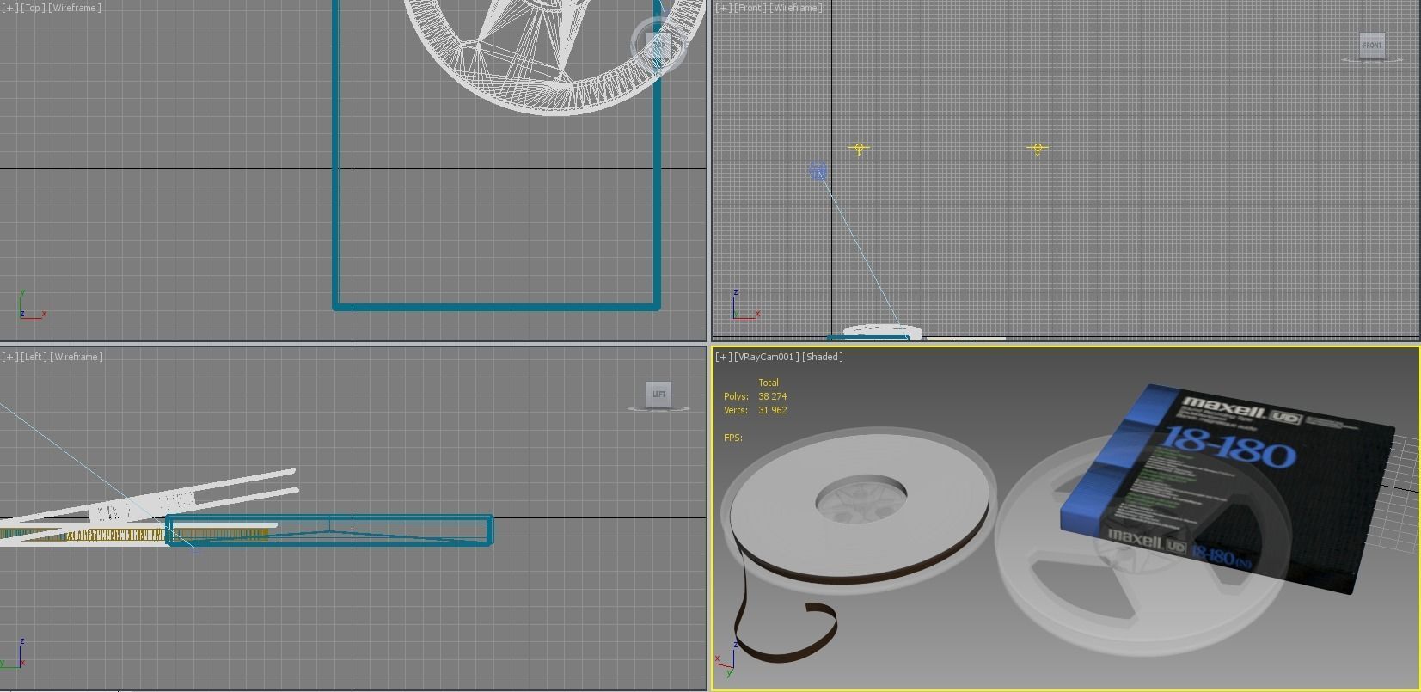Open the camera viewport [+] general menu

tap(724, 357)
